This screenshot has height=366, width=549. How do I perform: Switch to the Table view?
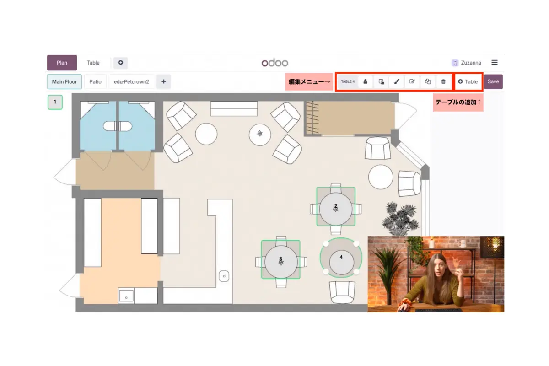tap(93, 63)
